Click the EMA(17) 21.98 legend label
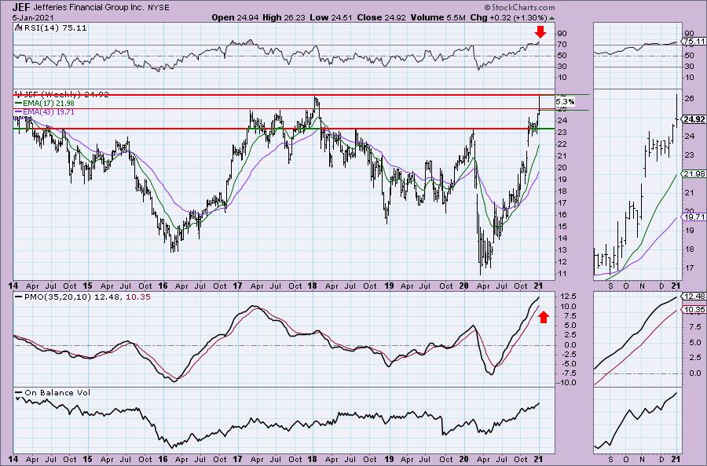Image resolution: width=707 pixels, height=466 pixels. tap(49, 103)
